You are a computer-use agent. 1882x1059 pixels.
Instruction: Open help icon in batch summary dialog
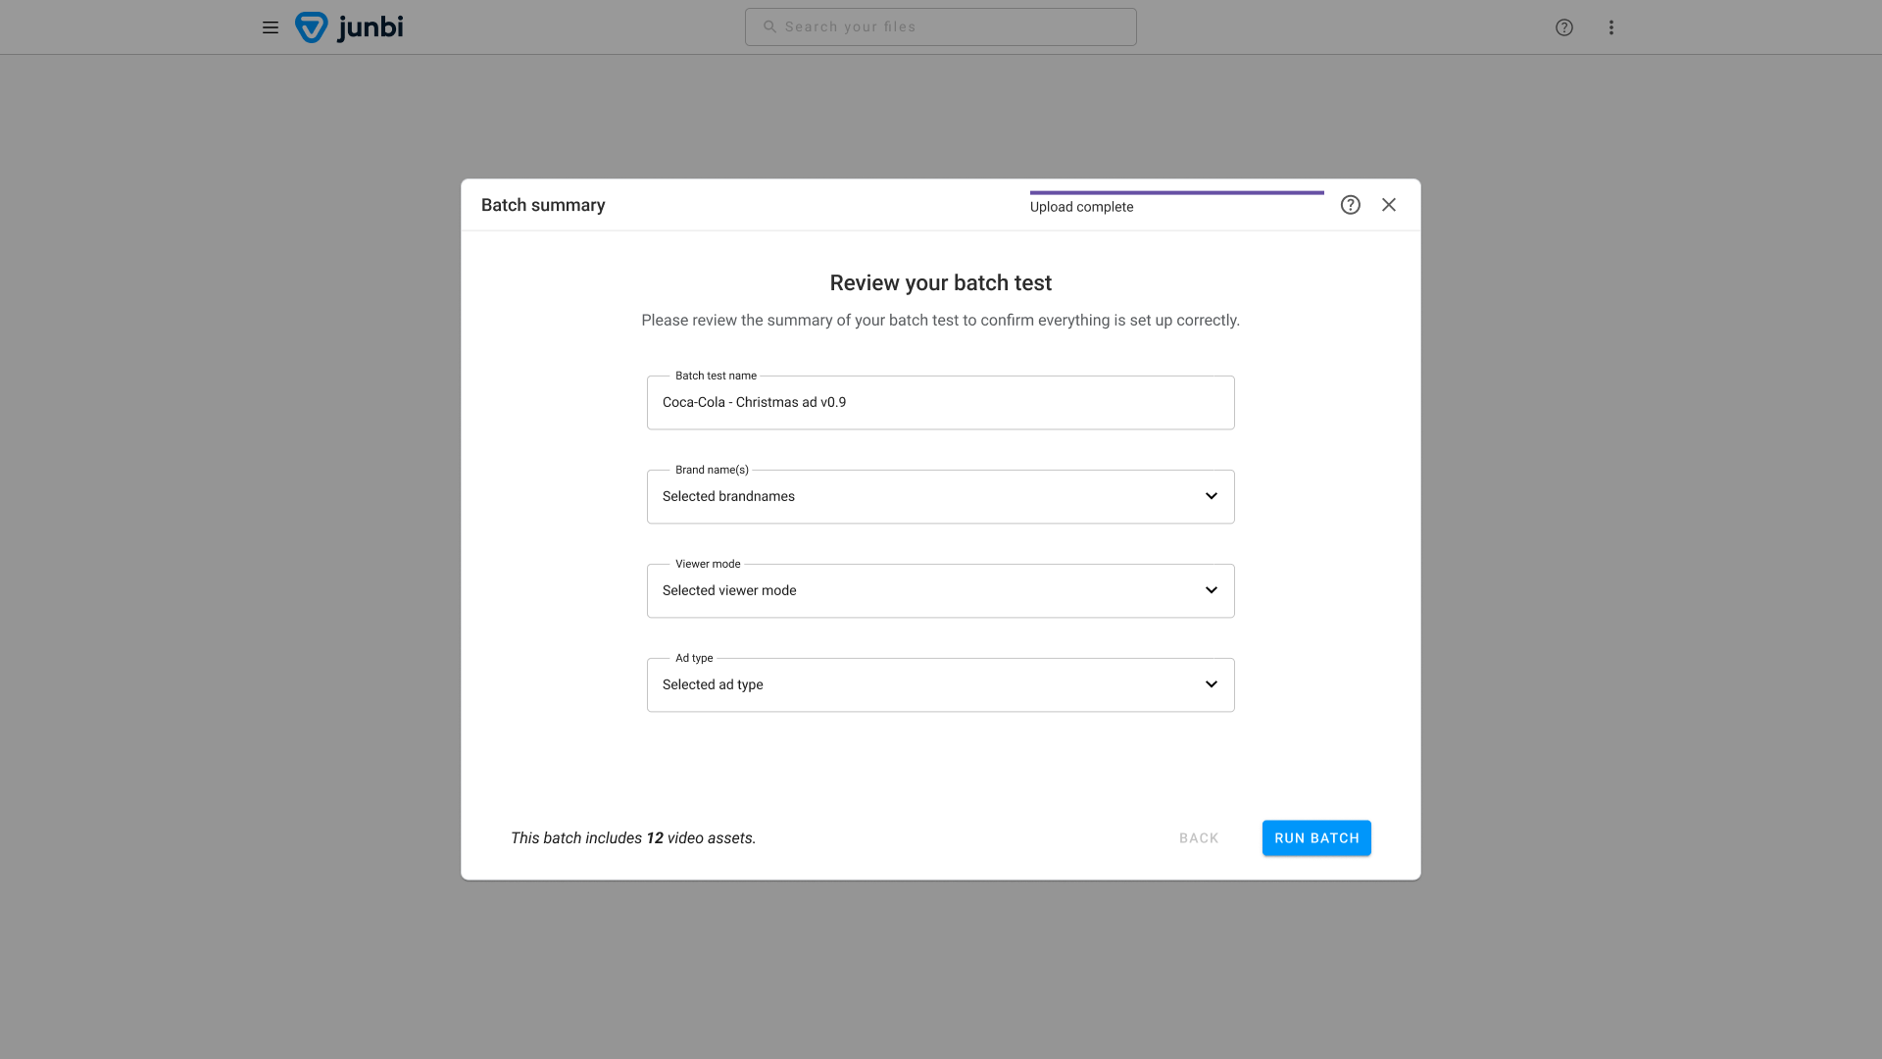pyautogui.click(x=1351, y=205)
